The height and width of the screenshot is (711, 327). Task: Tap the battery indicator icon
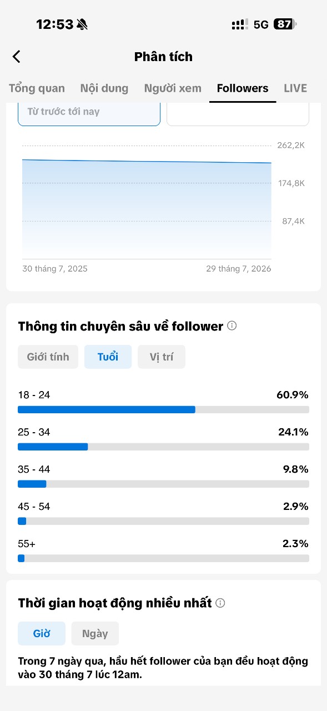coord(285,24)
